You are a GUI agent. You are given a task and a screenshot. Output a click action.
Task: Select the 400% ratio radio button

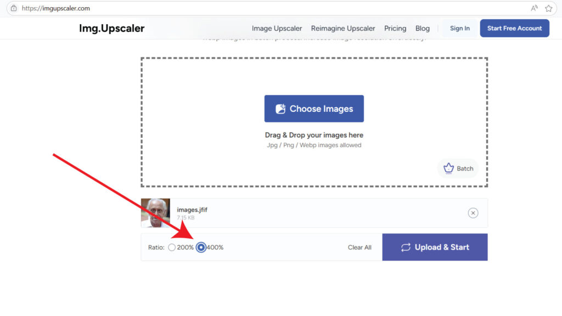pos(201,247)
